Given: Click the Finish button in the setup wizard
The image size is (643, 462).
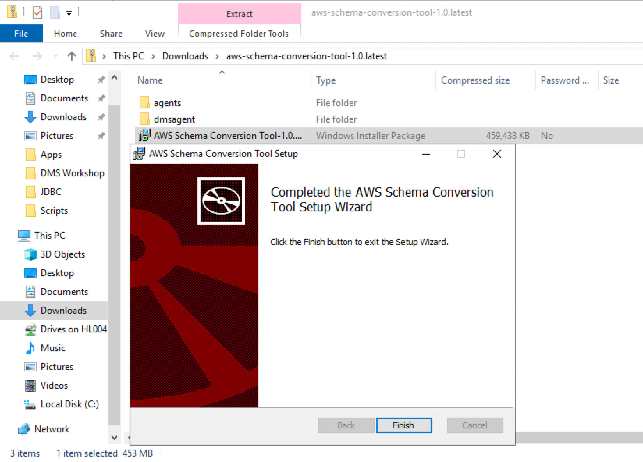Looking at the screenshot, I should (x=403, y=425).
